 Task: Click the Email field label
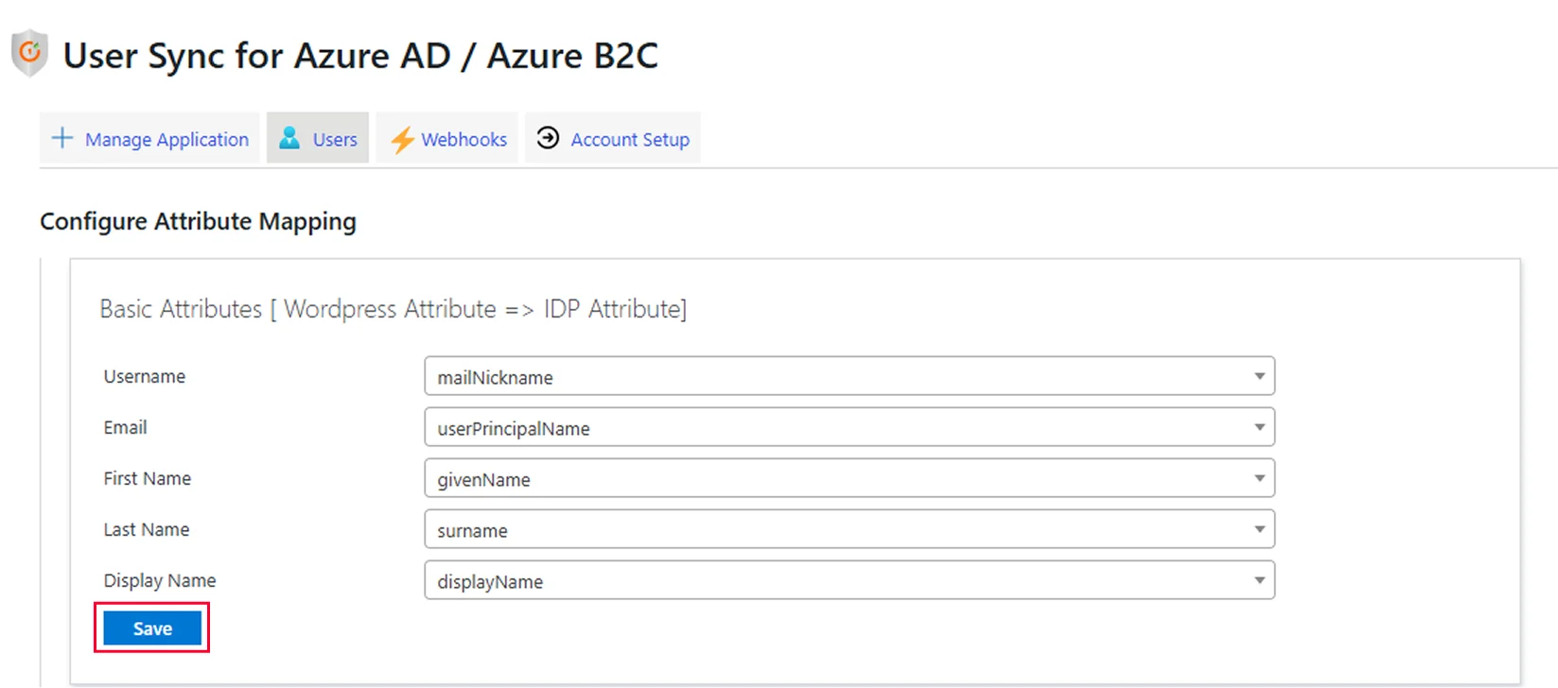(x=125, y=427)
